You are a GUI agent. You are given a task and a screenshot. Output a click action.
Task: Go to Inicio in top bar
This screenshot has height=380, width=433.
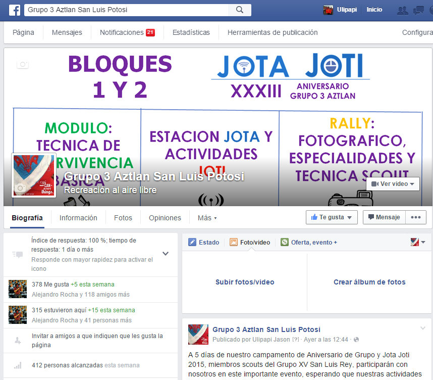pyautogui.click(x=374, y=10)
